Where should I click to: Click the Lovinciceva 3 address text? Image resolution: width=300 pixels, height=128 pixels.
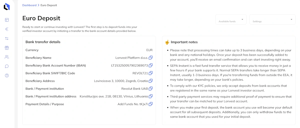[121, 81]
